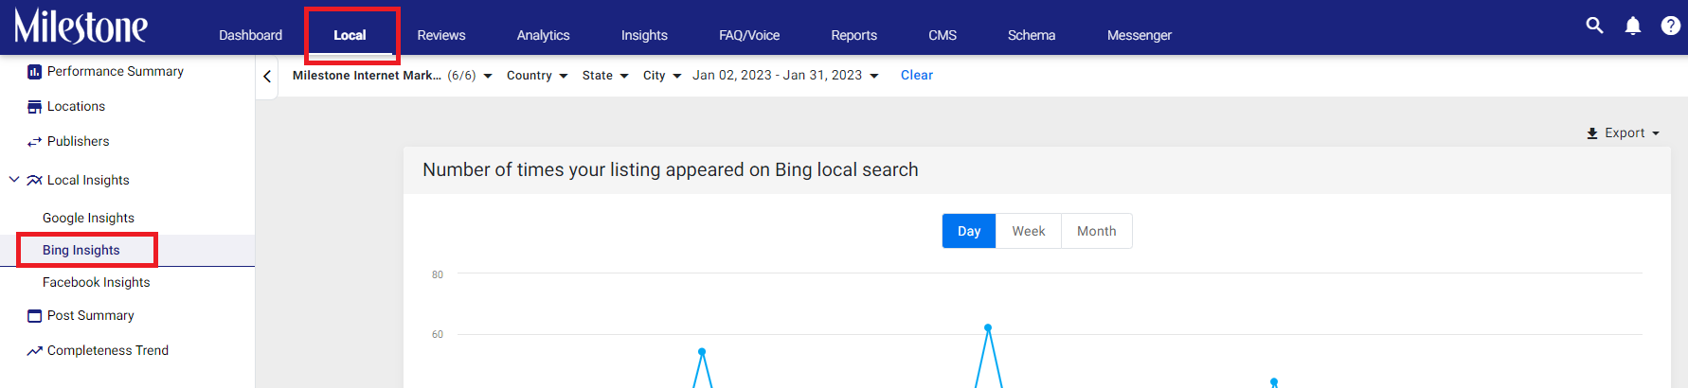Select the Week view toggle
This screenshot has width=1688, height=388.
[x=1029, y=231]
